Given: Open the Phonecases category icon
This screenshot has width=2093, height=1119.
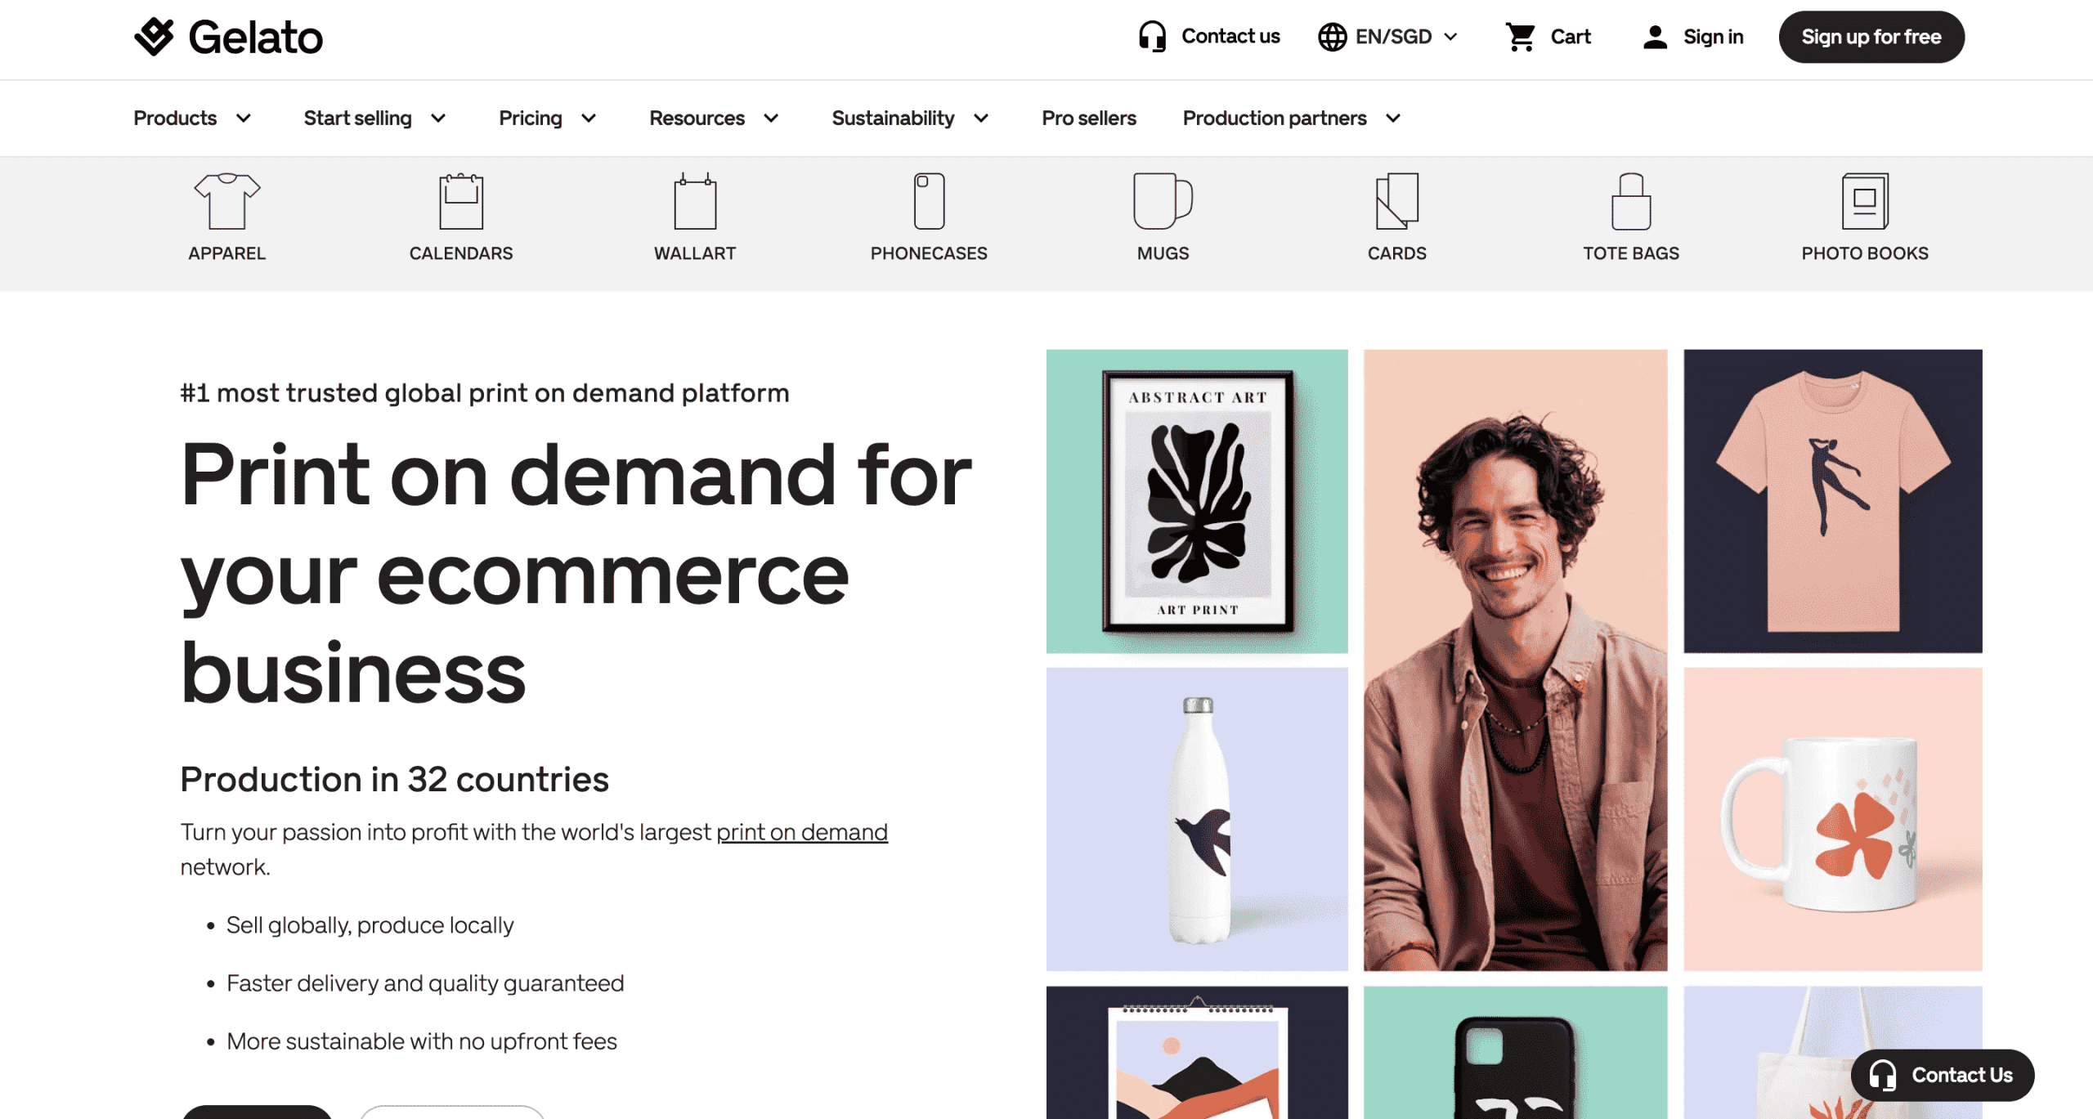Looking at the screenshot, I should 929,201.
